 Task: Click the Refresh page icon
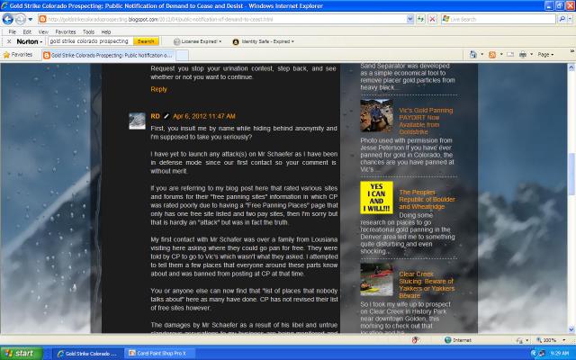[x=420, y=19]
